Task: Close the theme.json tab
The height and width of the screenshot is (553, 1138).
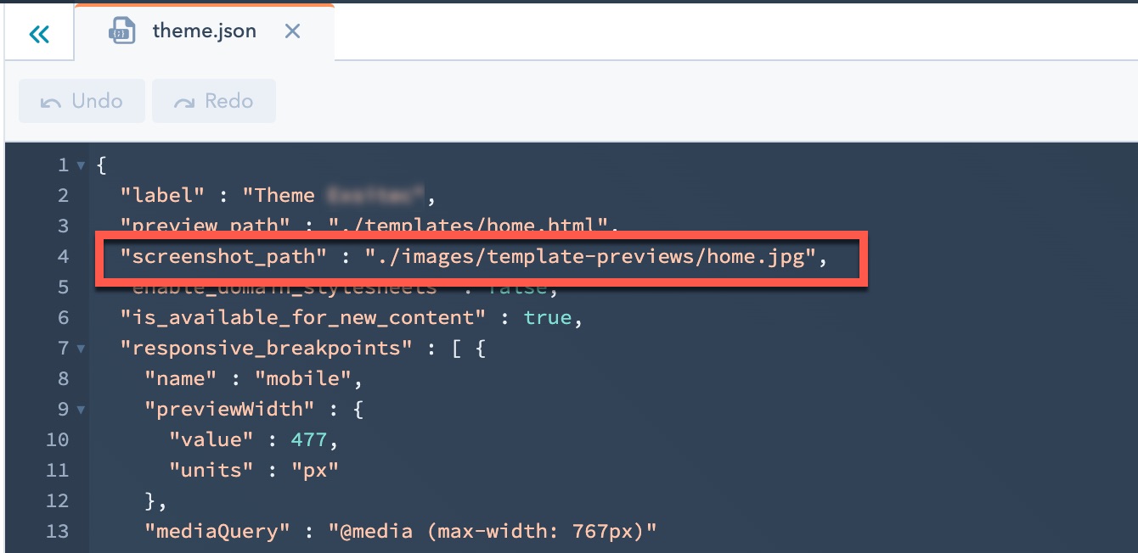Action: (x=292, y=31)
